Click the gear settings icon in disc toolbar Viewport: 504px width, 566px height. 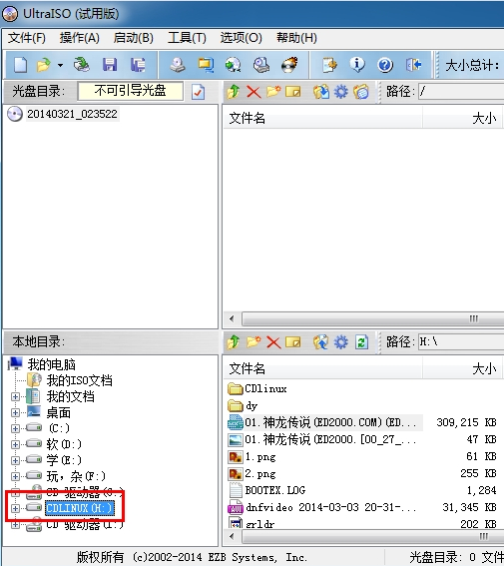[340, 92]
